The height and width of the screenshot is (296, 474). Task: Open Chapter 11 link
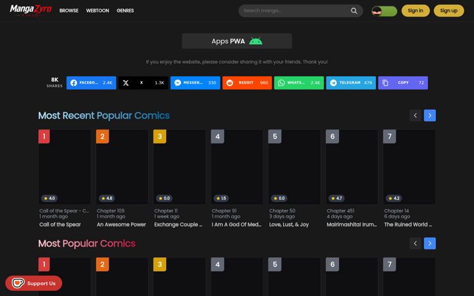coord(166,211)
